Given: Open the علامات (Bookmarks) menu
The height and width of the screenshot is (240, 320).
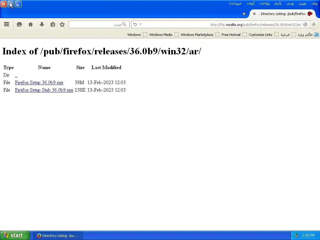Looking at the screenshot, I should click(264, 3).
